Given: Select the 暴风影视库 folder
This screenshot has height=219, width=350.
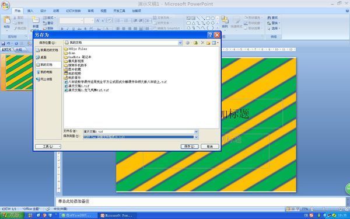Looking at the screenshot, I should [x=74, y=61].
